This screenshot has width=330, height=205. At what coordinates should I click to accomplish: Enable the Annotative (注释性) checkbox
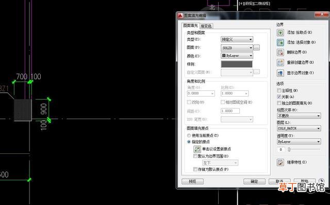click(x=279, y=90)
